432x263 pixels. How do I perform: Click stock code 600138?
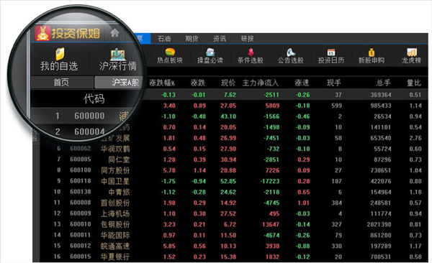pos(81,192)
